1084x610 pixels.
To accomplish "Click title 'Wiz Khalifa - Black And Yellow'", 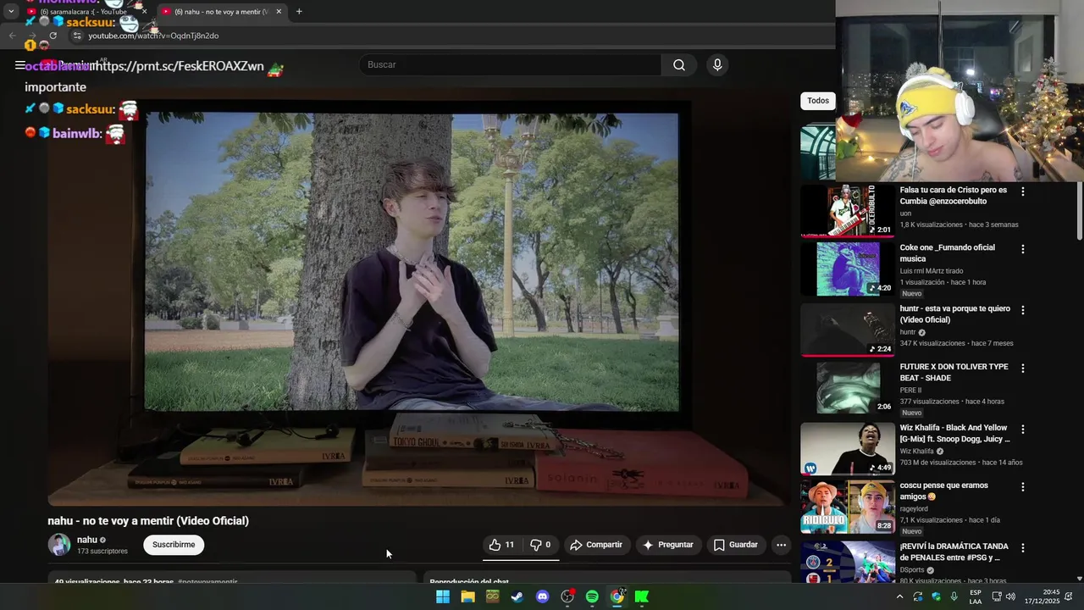I will 954,434.
